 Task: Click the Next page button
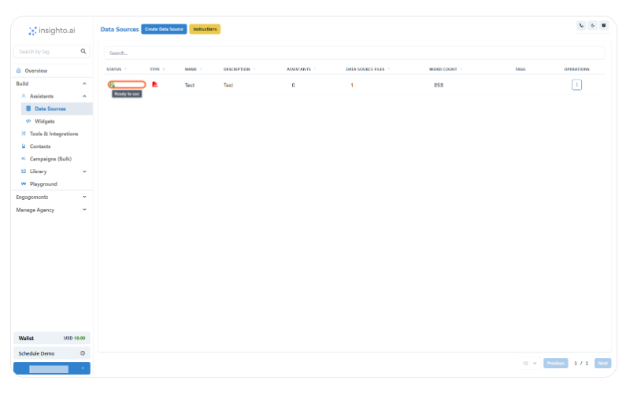click(x=602, y=363)
